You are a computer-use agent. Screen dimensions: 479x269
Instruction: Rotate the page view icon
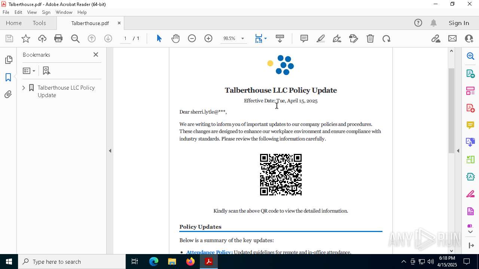click(x=387, y=38)
